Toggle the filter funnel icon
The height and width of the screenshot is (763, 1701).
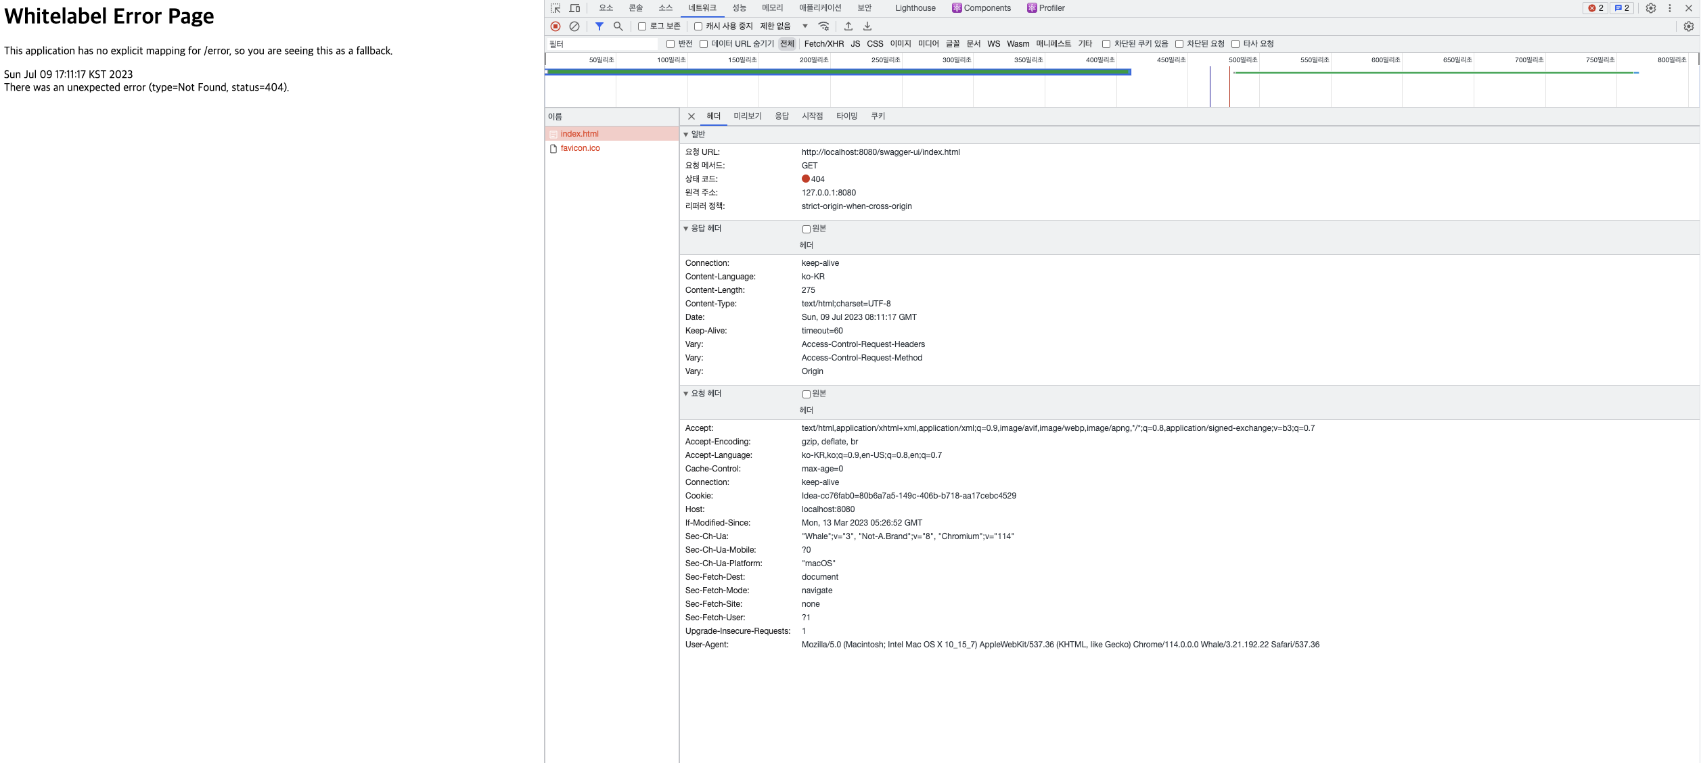pyautogui.click(x=599, y=26)
